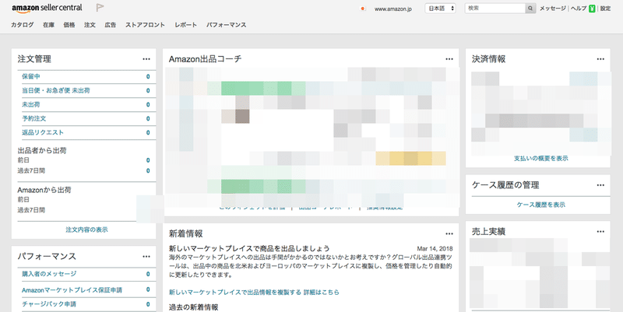
Task: Open the 未出荷 orders link
Action: coord(30,104)
